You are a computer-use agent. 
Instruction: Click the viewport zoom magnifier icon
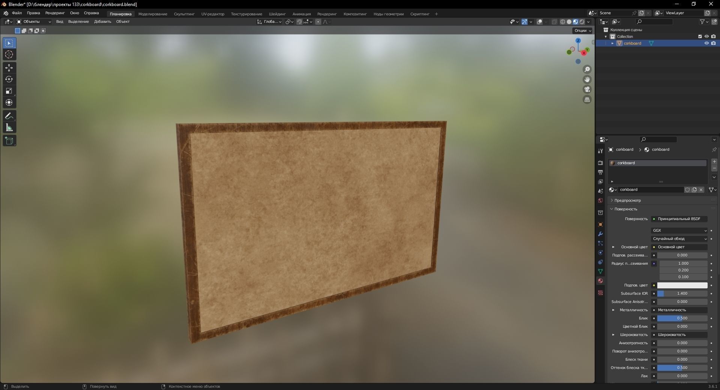[587, 69]
